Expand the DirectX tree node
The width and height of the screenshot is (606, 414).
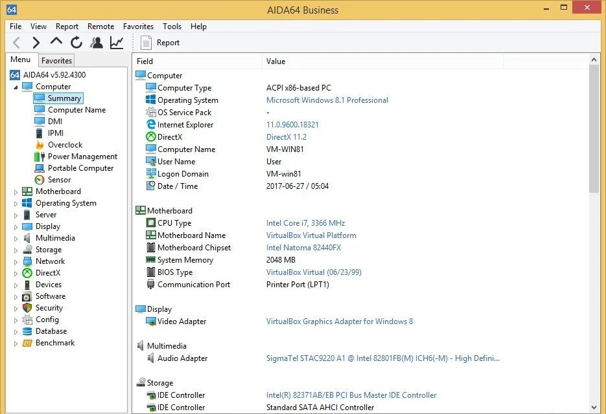coord(16,273)
